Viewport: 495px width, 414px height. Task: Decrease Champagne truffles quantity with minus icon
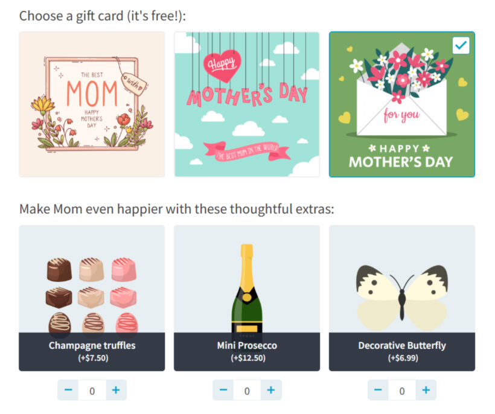68,390
